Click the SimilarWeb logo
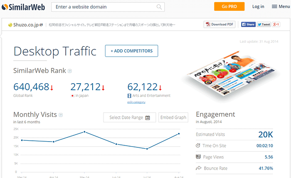 (x=23, y=7)
